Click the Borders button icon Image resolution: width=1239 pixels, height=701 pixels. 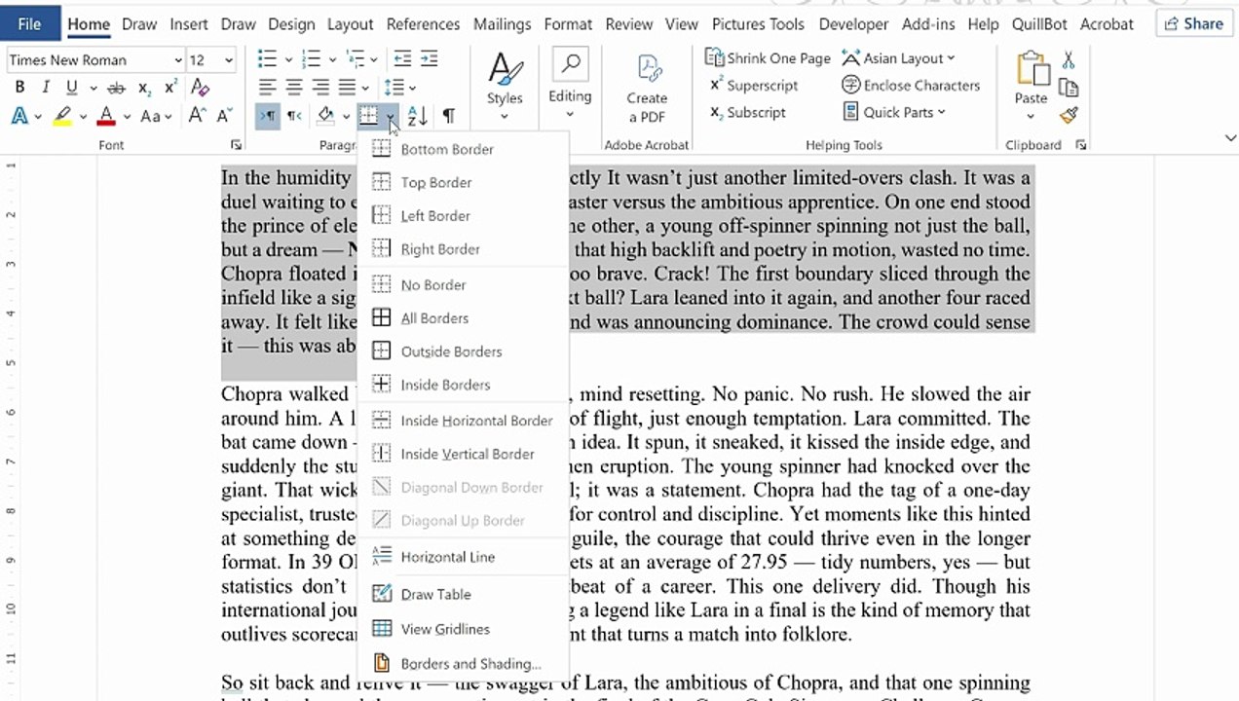[x=368, y=116]
